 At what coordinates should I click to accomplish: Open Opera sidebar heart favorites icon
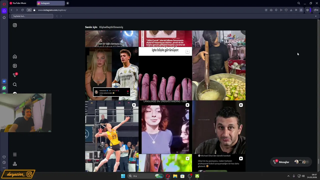pos(4,157)
